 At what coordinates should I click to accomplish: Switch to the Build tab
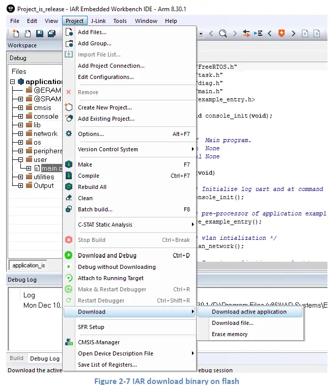[x=16, y=358]
